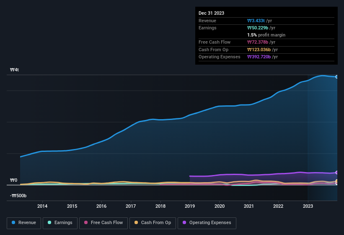Toggle the Free Cash Flow legend button
The width and height of the screenshot is (344, 235).
click(103, 223)
